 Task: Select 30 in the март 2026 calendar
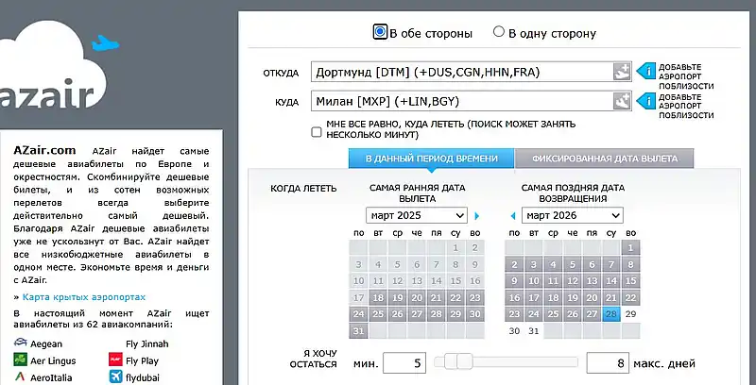tap(514, 330)
